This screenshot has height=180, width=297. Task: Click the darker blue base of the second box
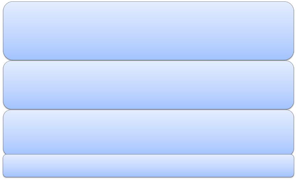[x=149, y=104]
